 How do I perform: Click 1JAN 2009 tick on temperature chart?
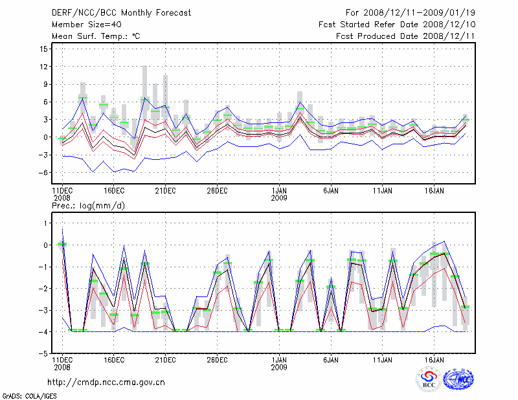coord(279,194)
